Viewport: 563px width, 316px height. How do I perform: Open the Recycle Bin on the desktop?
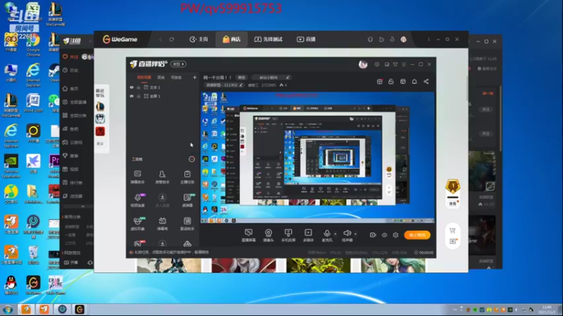[x=33, y=255]
